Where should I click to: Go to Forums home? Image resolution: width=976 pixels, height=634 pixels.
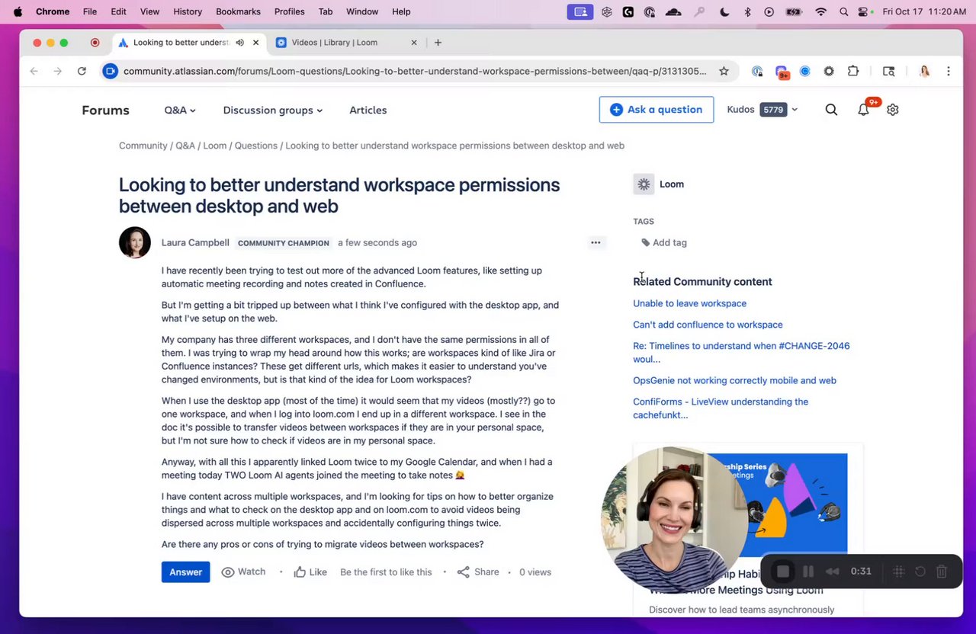(x=105, y=110)
